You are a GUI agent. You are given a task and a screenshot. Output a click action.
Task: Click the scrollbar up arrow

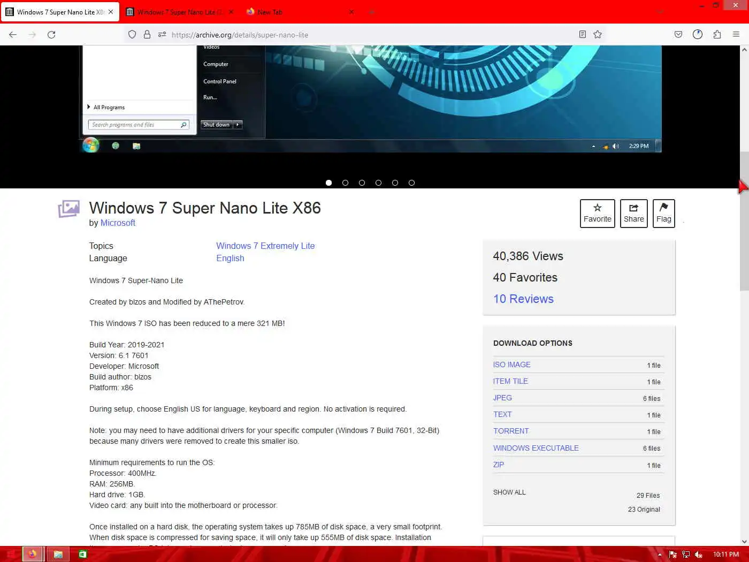coord(744,50)
